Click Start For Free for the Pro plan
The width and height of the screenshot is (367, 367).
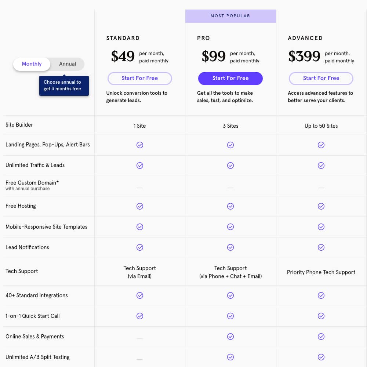[x=230, y=78]
